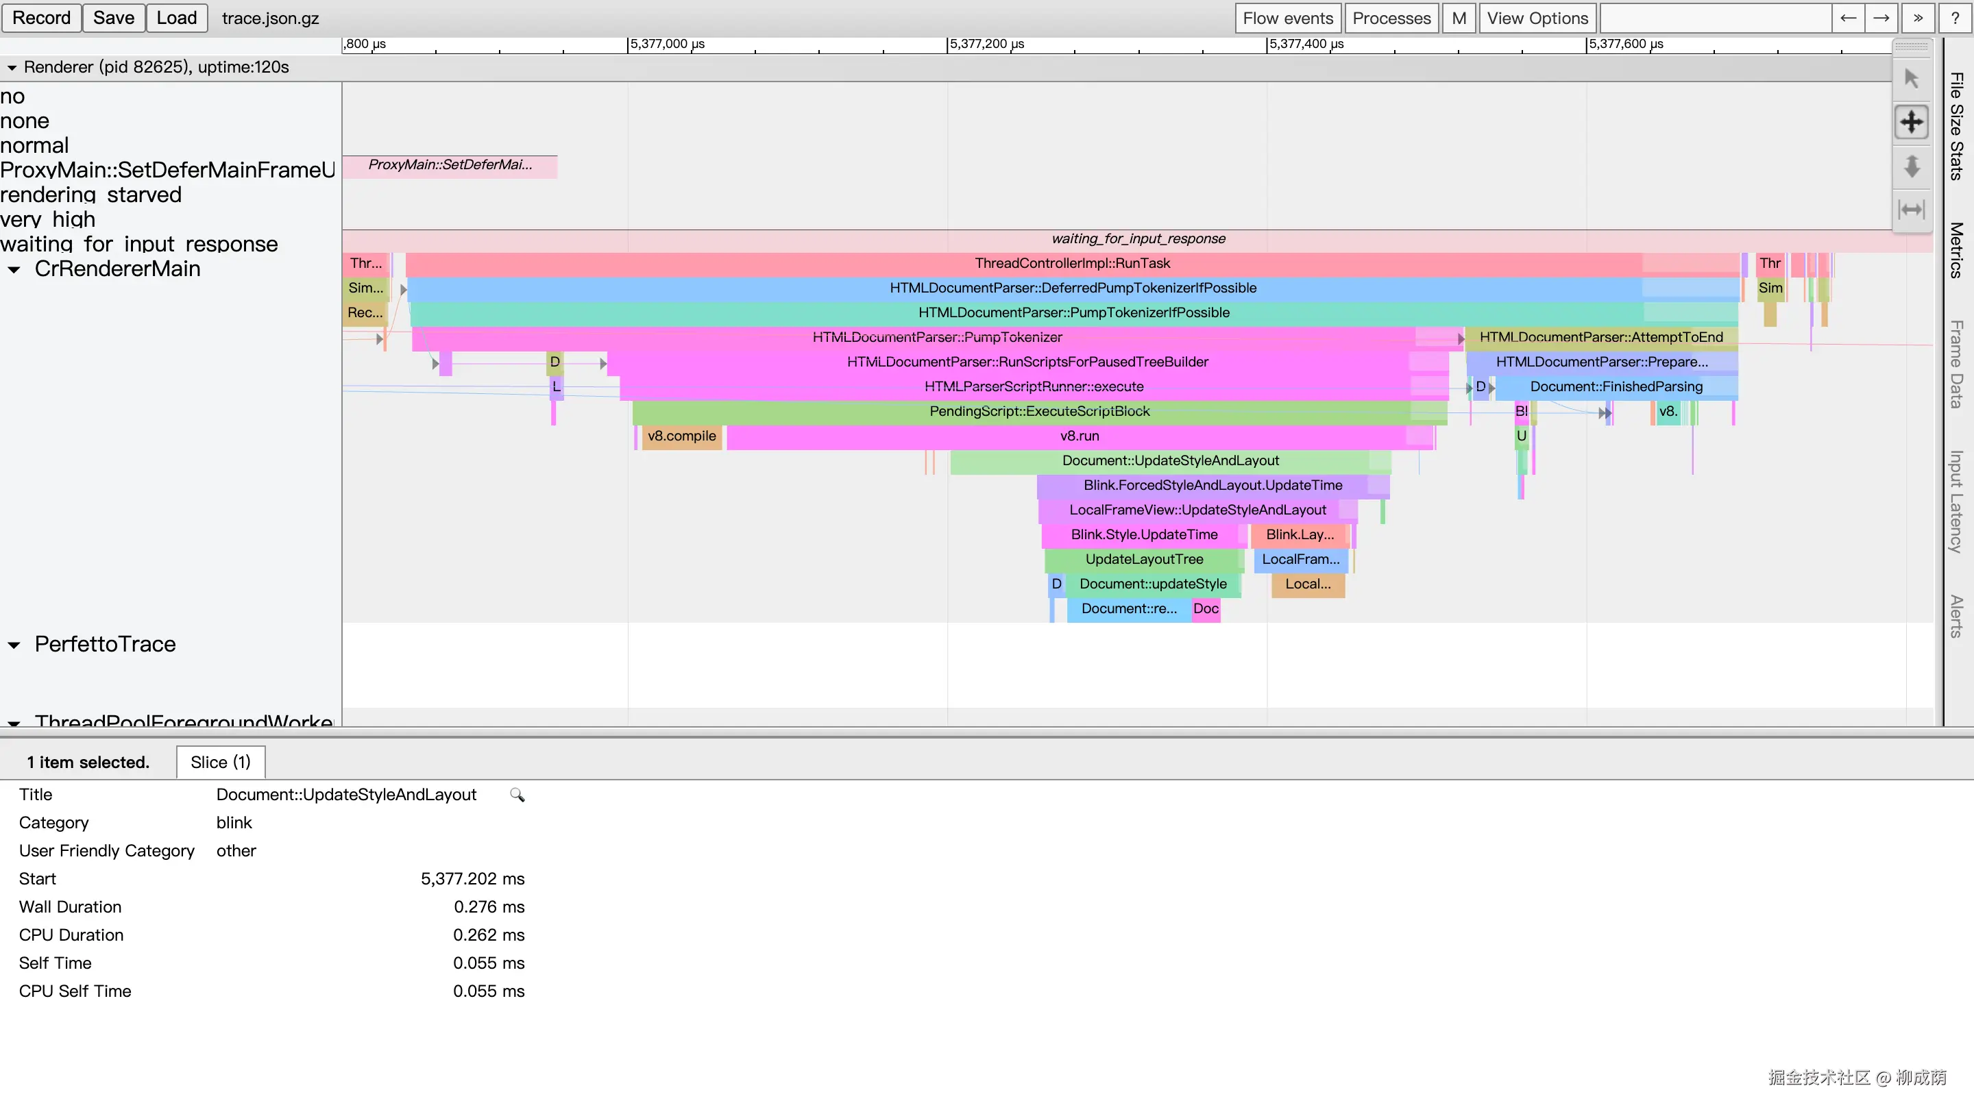Toggle side panel with double chevron
The image size is (1974, 1114).
click(x=1918, y=18)
